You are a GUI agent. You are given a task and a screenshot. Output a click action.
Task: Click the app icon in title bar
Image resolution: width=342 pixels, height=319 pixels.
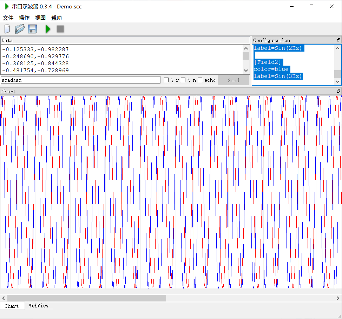coord(7,7)
